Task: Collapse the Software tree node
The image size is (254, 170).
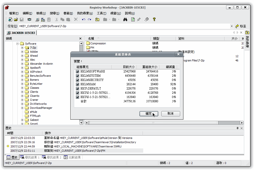Action: tap(17, 43)
